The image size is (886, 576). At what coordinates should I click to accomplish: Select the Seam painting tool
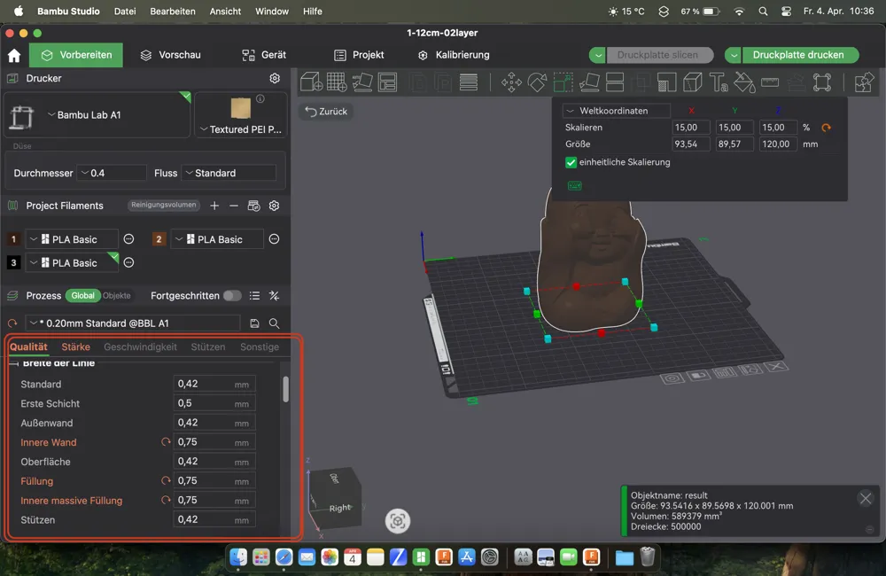point(693,82)
